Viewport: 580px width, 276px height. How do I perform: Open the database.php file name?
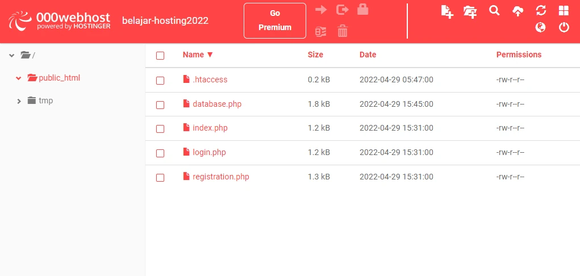[x=217, y=104]
